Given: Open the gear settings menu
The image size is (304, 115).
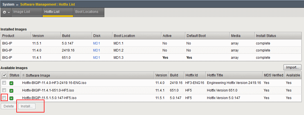Looking at the screenshot, I should pyautogui.click(x=6, y=12).
